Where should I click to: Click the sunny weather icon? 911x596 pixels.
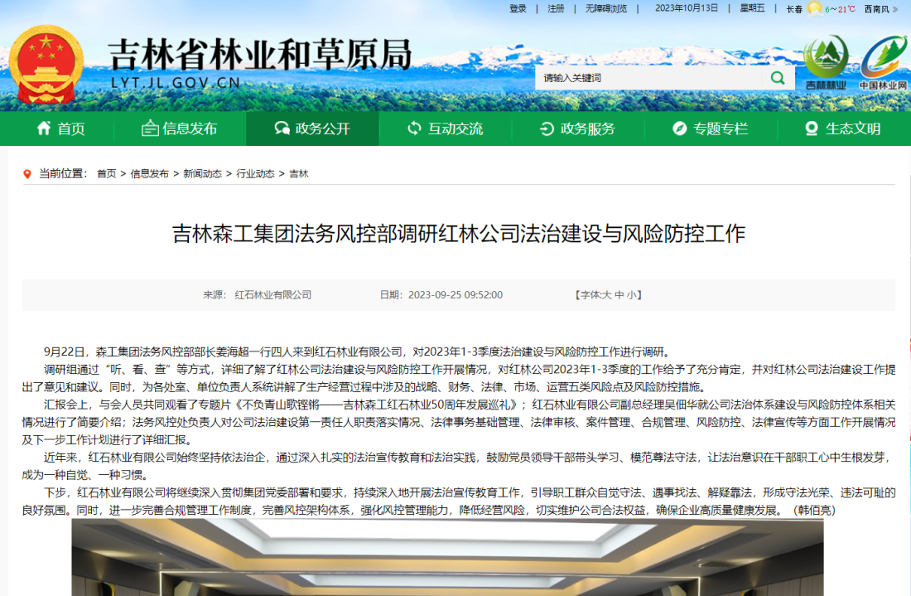point(814,9)
